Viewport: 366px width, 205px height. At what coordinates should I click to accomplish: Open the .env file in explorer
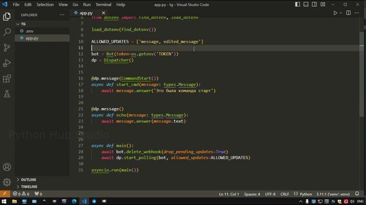(x=42, y=31)
